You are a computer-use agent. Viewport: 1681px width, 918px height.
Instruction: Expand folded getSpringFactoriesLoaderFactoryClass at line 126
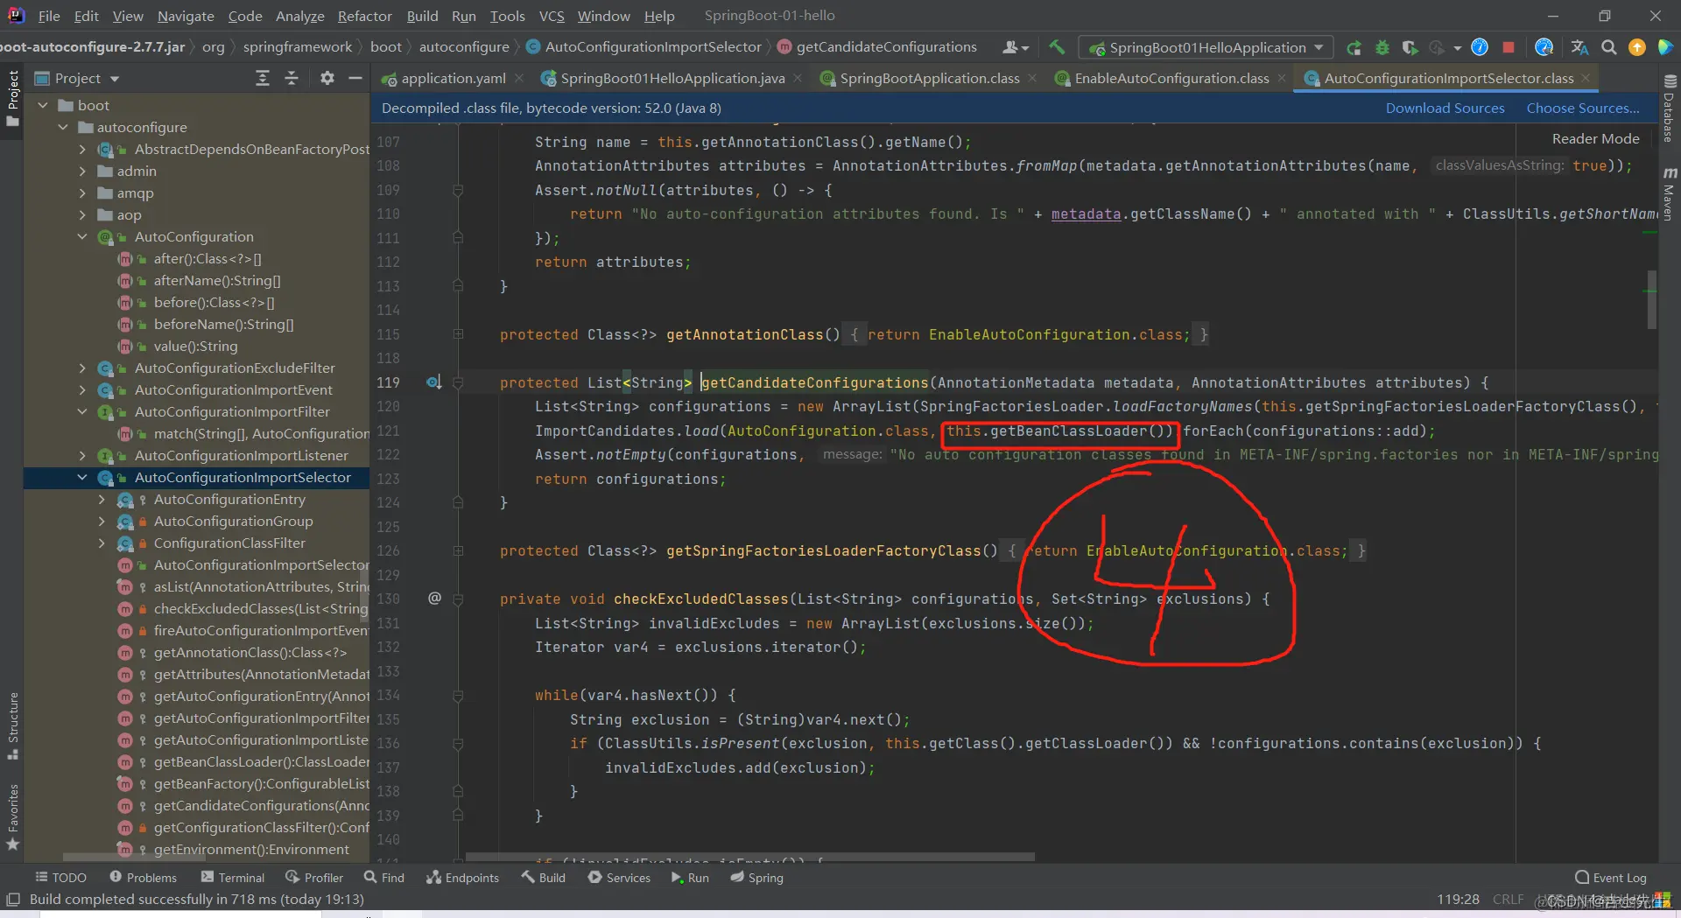tap(458, 550)
